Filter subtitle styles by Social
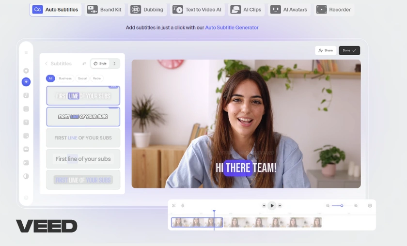This screenshot has width=407, height=246. (x=82, y=78)
